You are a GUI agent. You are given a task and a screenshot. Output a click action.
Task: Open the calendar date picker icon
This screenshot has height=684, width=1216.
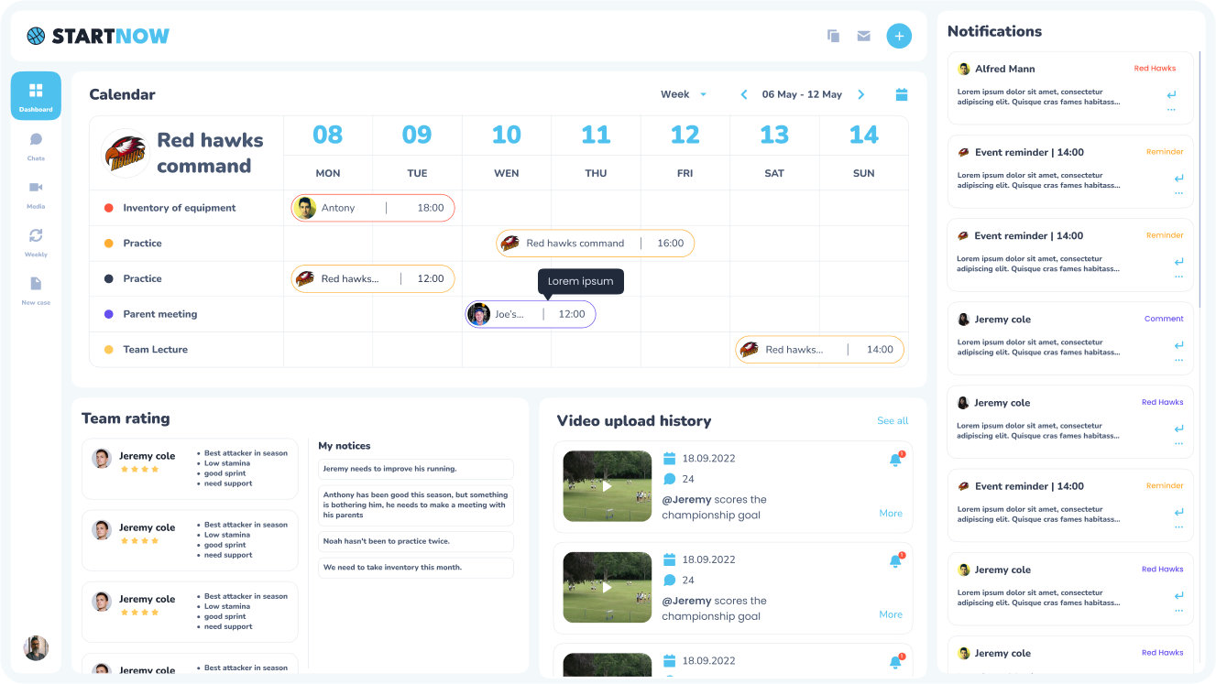901,94
